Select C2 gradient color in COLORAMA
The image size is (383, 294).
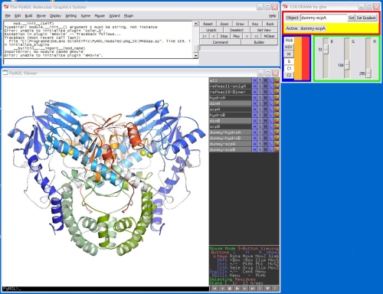pyautogui.click(x=289, y=75)
